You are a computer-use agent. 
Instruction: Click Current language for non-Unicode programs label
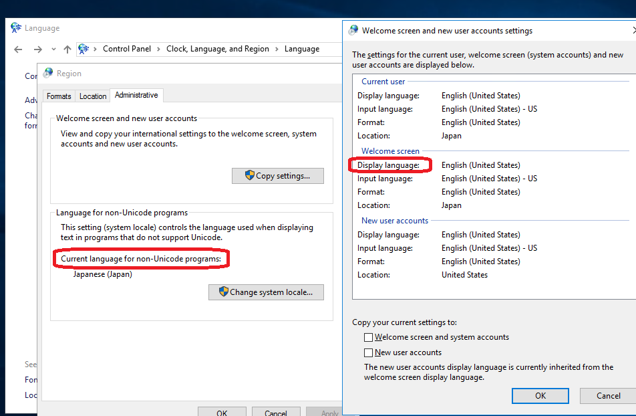(141, 259)
